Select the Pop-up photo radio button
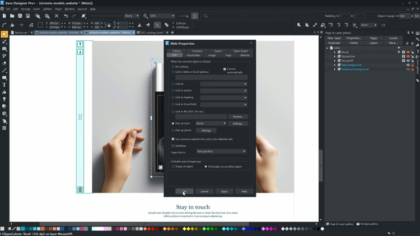The width and height of the screenshot is (420, 236). coord(173,130)
